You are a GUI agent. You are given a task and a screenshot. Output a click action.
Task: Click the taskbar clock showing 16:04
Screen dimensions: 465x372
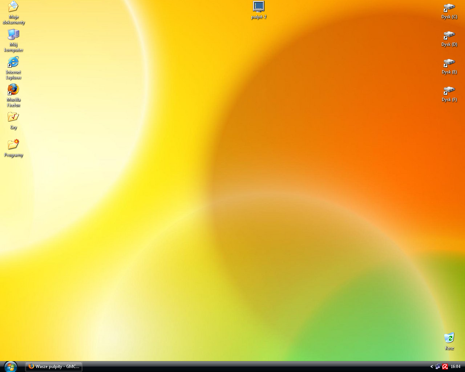tap(456, 367)
